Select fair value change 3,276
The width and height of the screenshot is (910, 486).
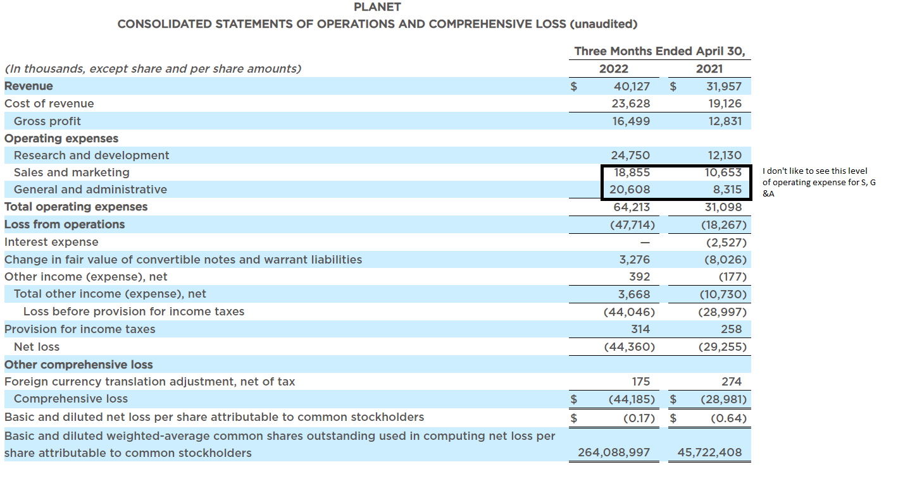[x=635, y=260]
